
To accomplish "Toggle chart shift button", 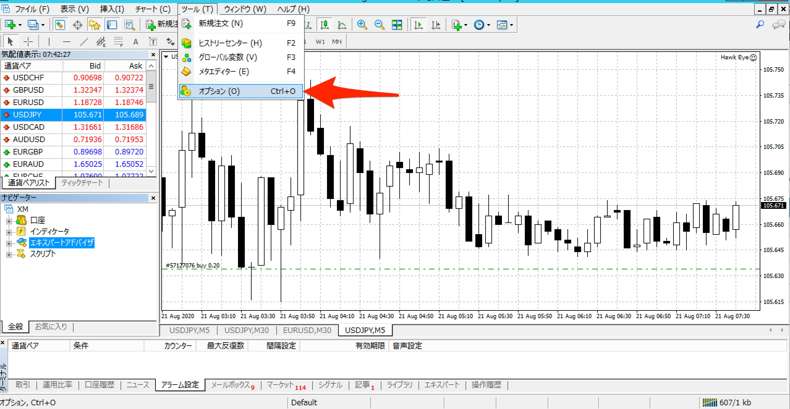I will [x=435, y=25].
